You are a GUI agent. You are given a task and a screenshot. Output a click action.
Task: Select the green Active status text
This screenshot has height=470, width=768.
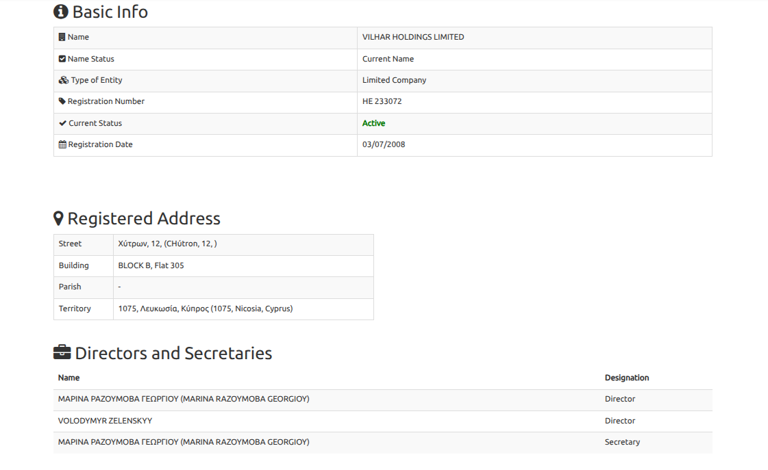tap(373, 123)
